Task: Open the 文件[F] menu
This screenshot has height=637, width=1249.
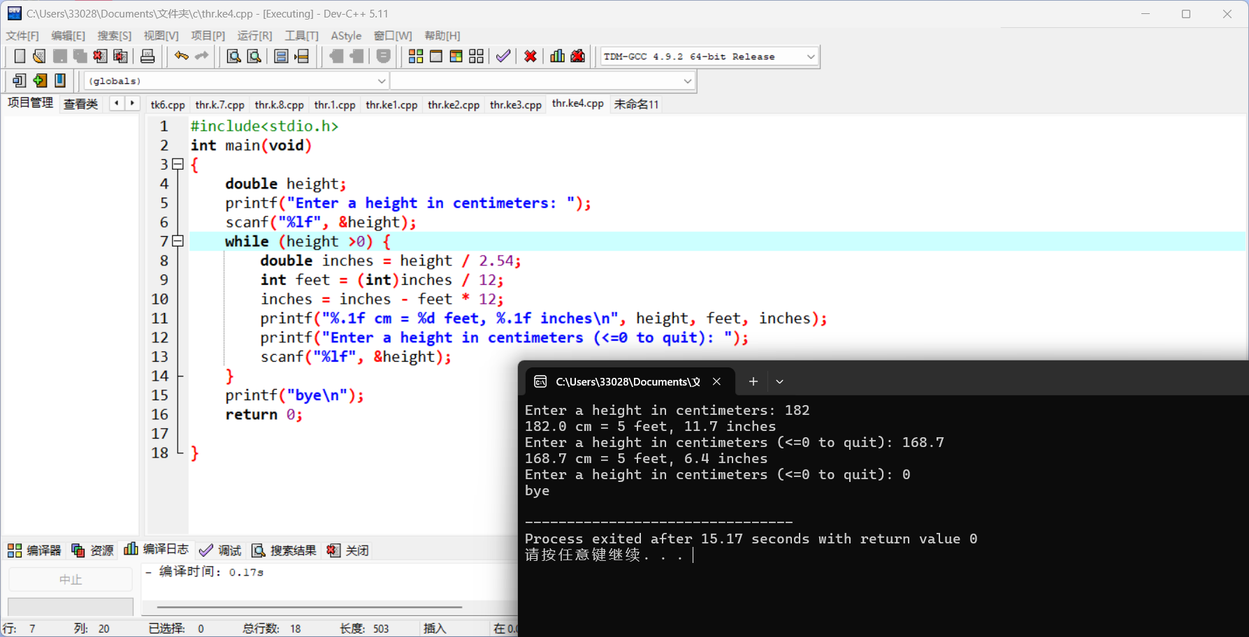Action: (22, 36)
